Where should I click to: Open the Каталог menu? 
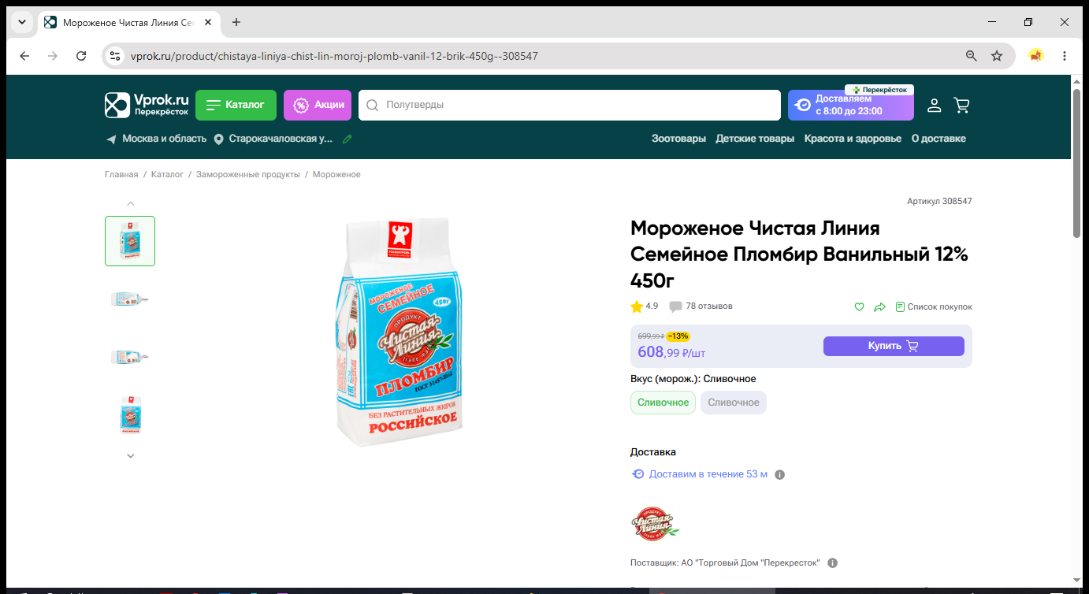click(x=236, y=105)
